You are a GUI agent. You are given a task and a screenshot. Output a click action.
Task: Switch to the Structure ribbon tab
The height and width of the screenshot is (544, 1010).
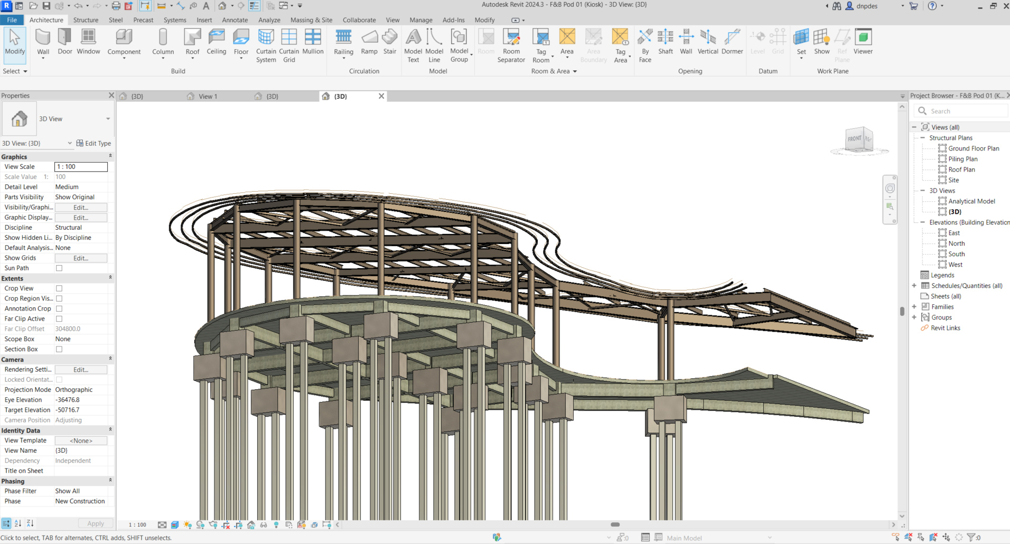point(86,20)
